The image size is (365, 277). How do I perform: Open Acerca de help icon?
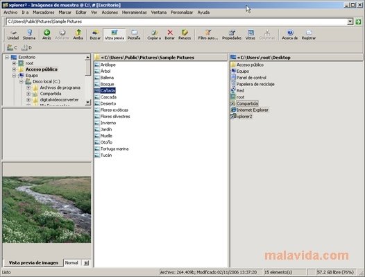click(290, 35)
